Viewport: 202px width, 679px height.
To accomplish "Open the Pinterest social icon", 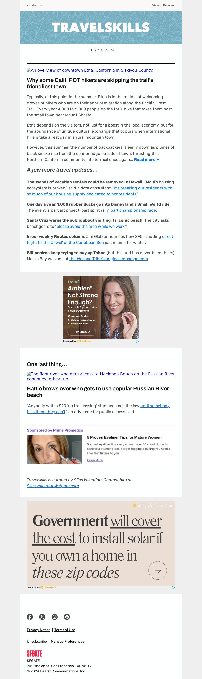I will pyautogui.click(x=67, y=617).
